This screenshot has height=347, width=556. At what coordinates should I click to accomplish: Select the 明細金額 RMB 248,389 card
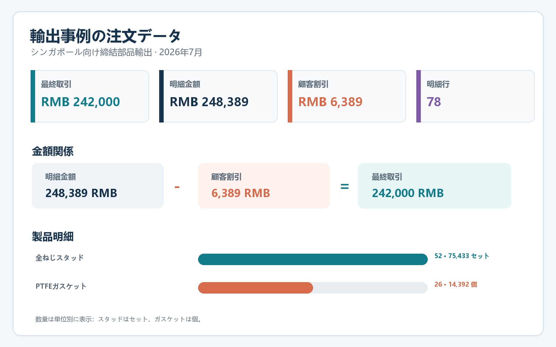(x=218, y=96)
